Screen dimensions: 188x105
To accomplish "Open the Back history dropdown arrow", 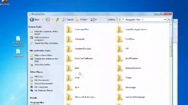I will coord(43,20).
